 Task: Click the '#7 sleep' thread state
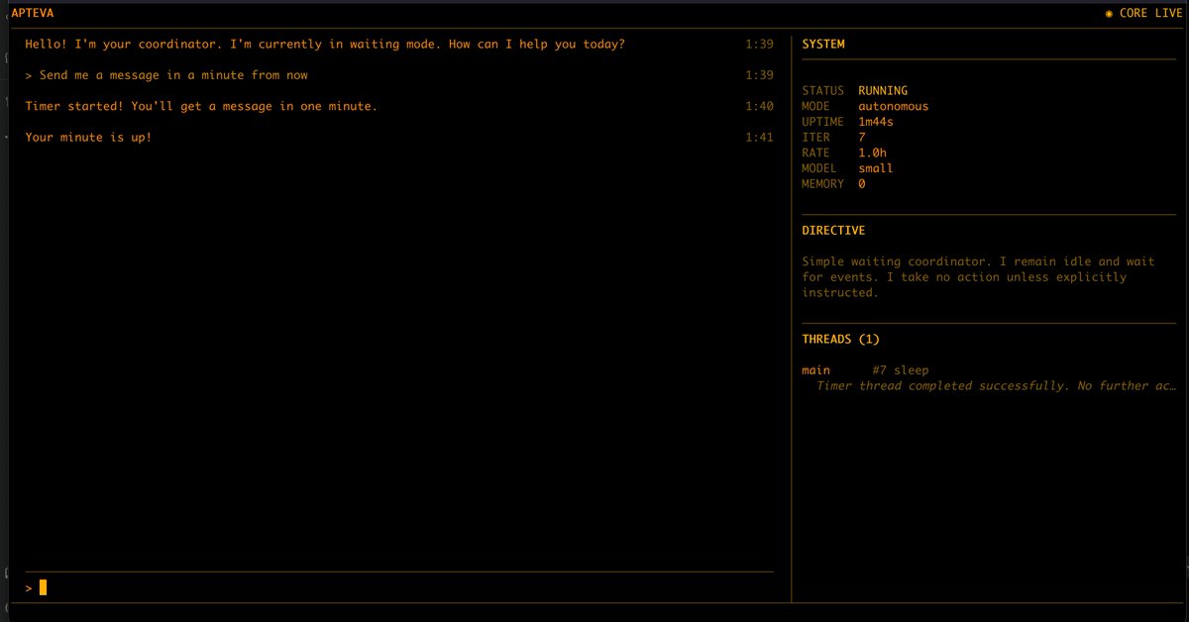tap(901, 370)
